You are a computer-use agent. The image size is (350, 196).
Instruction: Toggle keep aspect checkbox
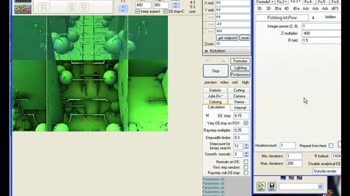coord(138,11)
